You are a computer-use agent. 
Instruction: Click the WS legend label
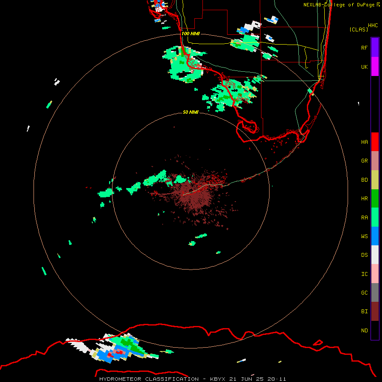[x=364, y=236]
